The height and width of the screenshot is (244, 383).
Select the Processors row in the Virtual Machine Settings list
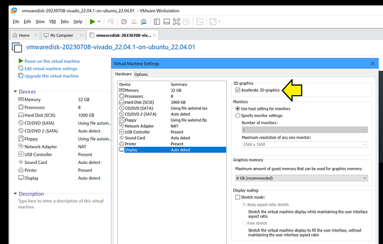tap(172, 96)
